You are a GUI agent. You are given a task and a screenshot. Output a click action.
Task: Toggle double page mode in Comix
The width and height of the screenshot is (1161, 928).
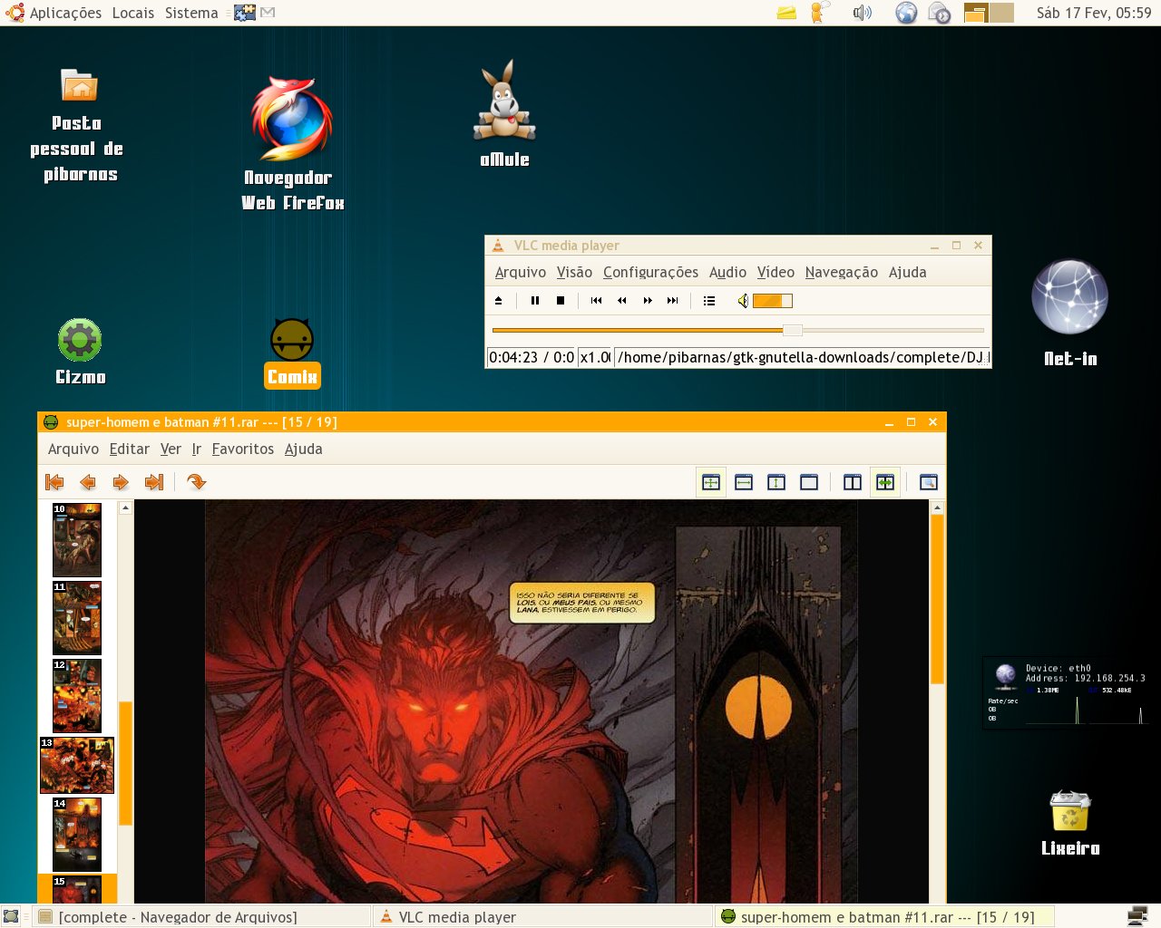pyautogui.click(x=853, y=482)
